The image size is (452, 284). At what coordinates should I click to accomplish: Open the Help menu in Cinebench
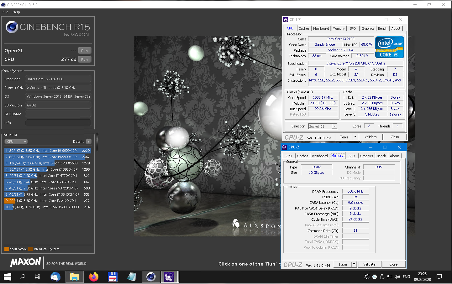16,12
